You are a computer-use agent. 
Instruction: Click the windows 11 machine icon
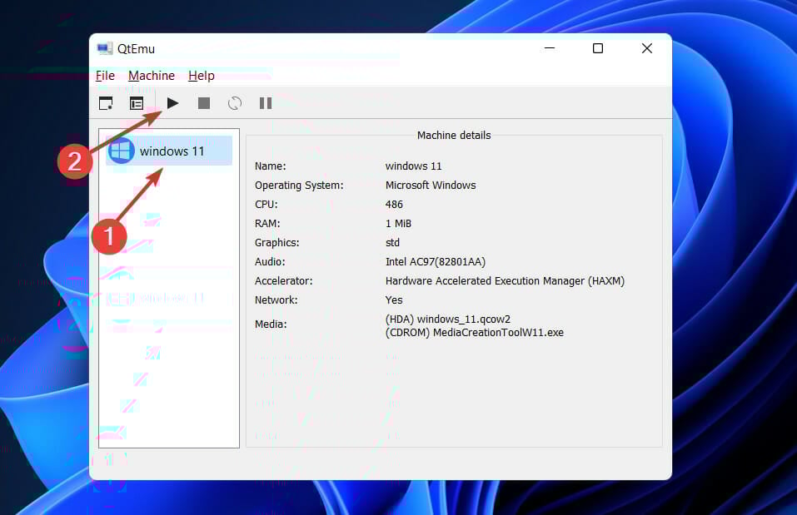(x=122, y=151)
